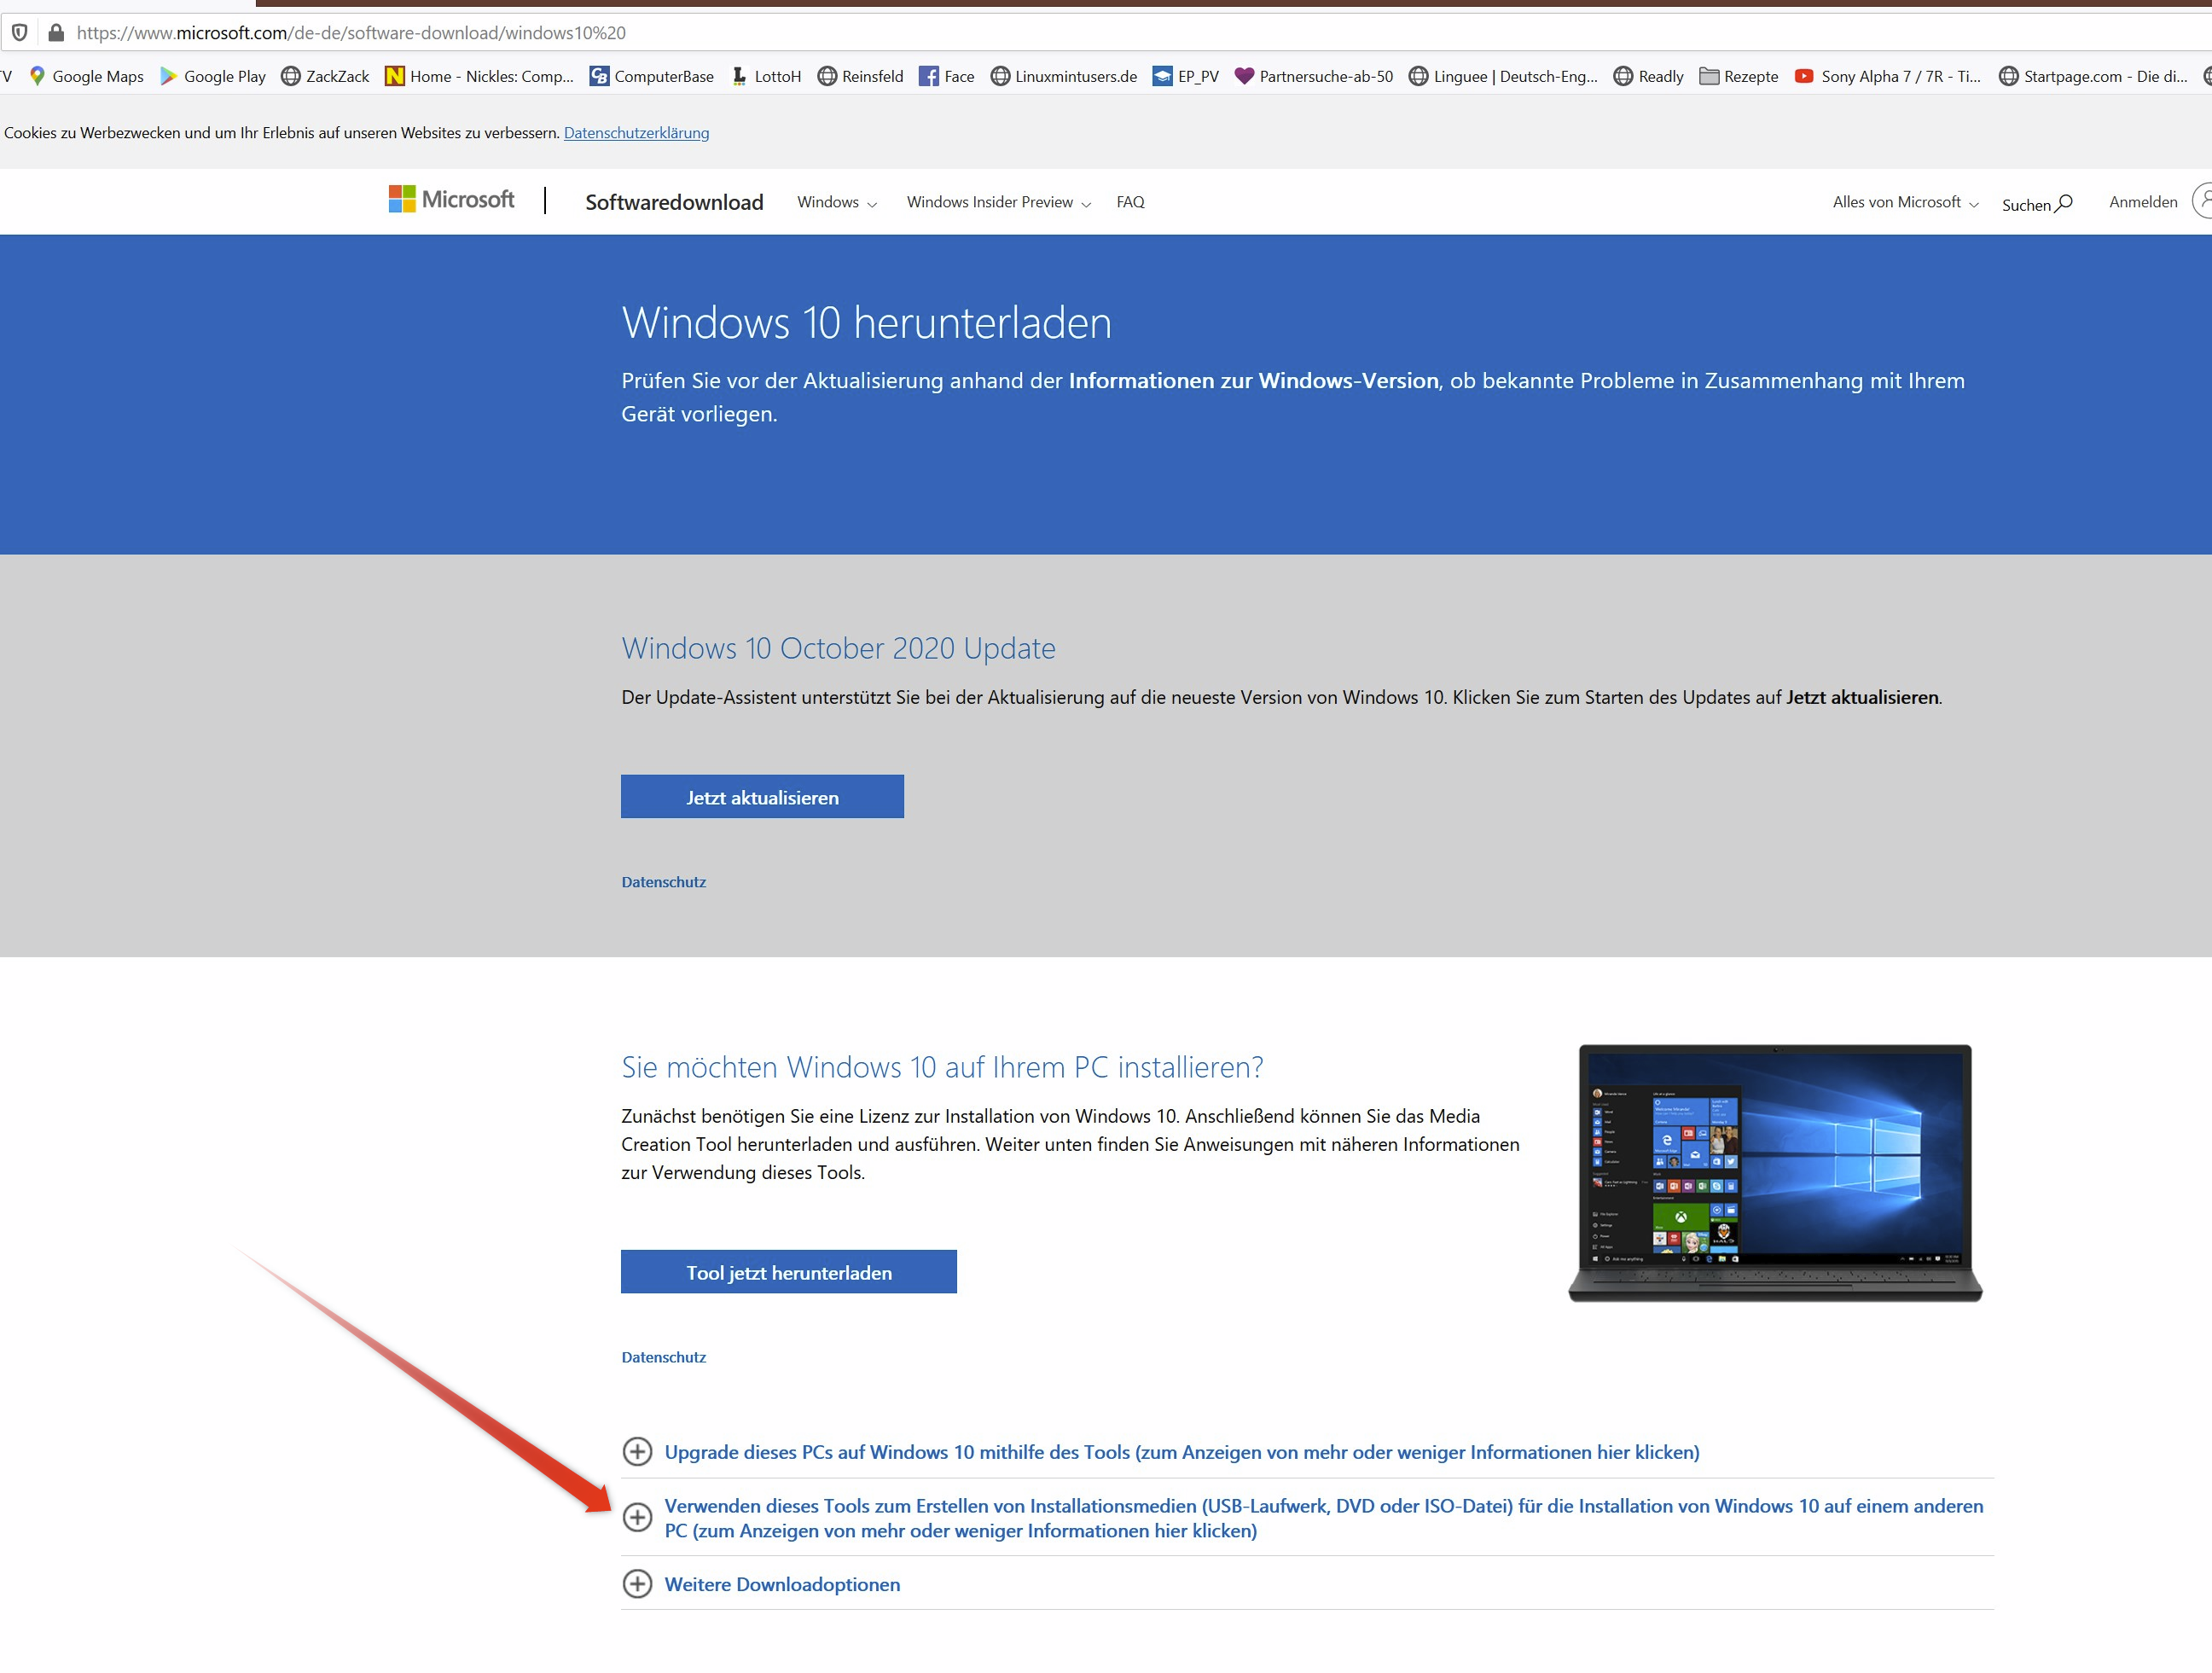Open the LottoH bookmark
The width and height of the screenshot is (2212, 1673).
click(766, 76)
